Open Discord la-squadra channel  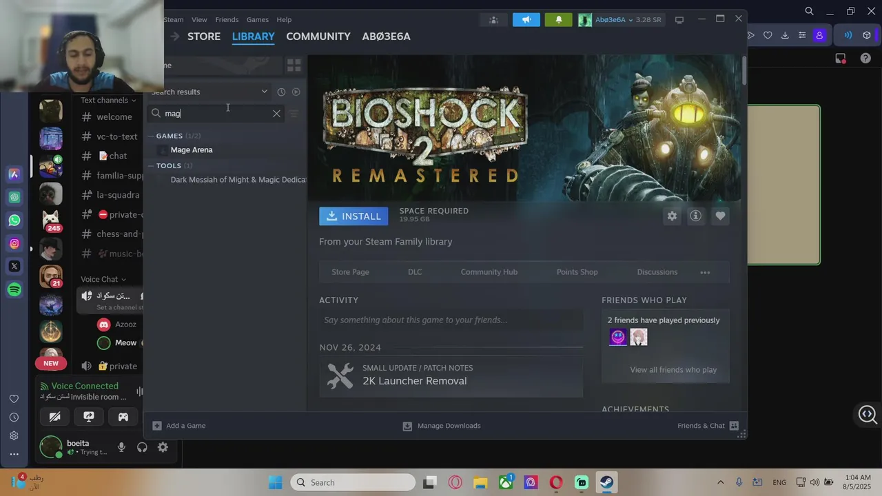point(110,195)
